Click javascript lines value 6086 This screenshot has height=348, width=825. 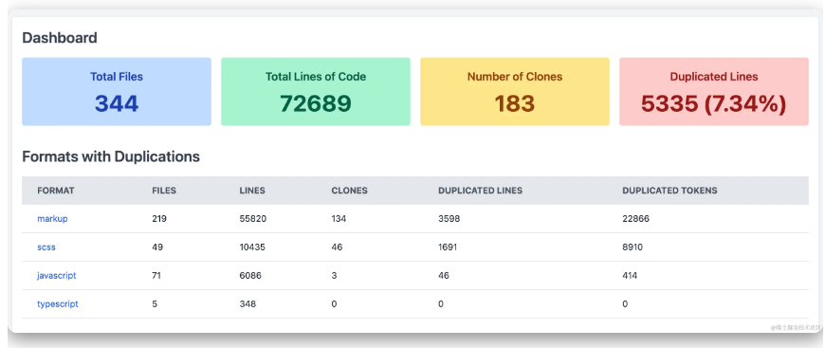click(250, 275)
